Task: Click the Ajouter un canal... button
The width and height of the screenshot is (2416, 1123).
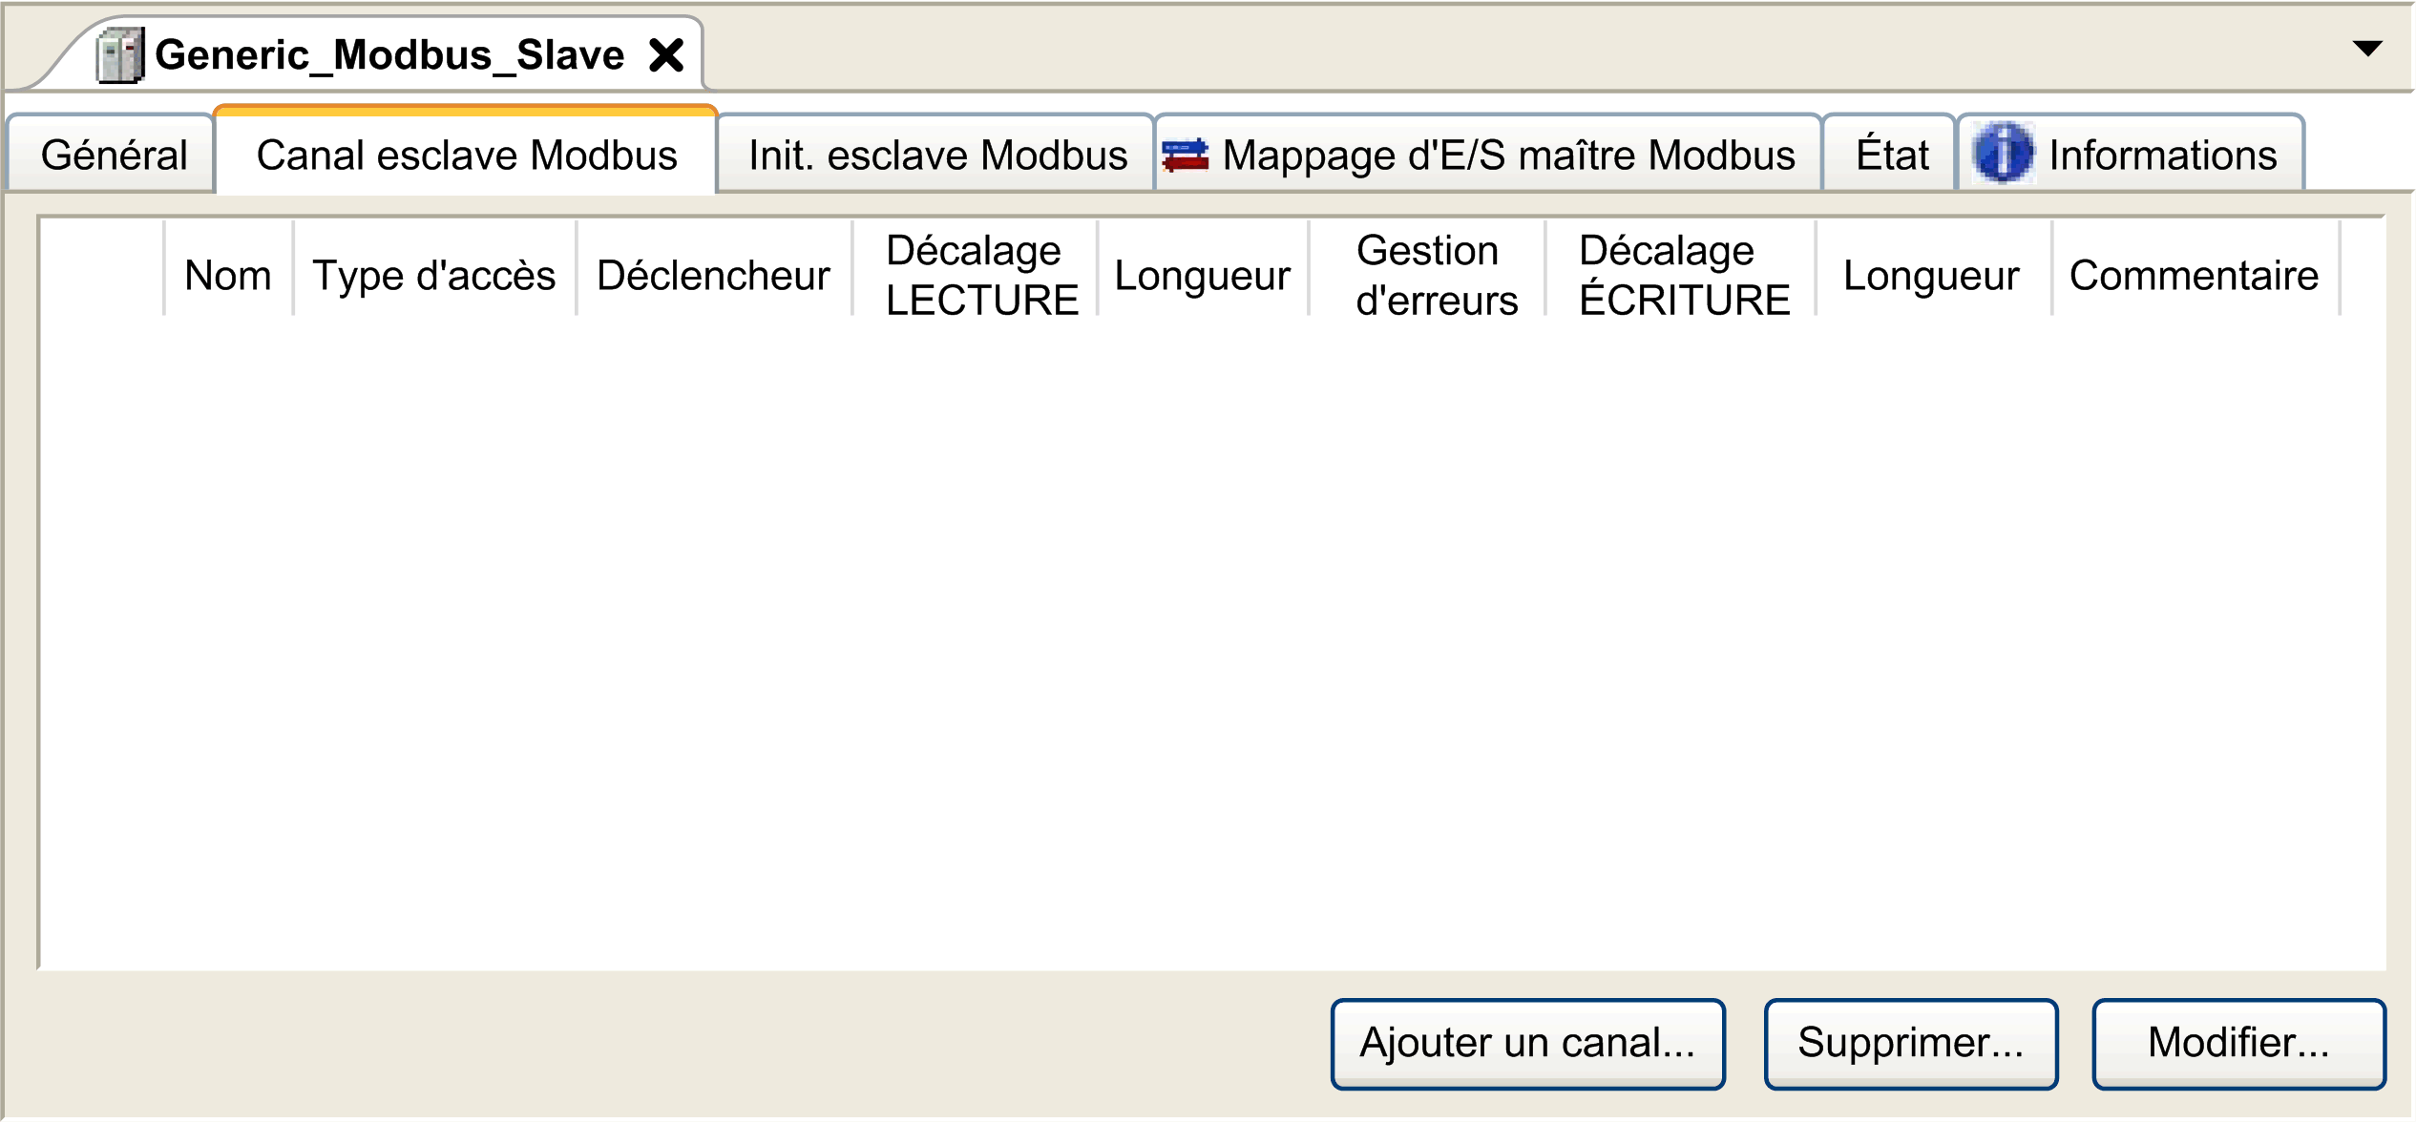Action: pyautogui.click(x=1527, y=1043)
